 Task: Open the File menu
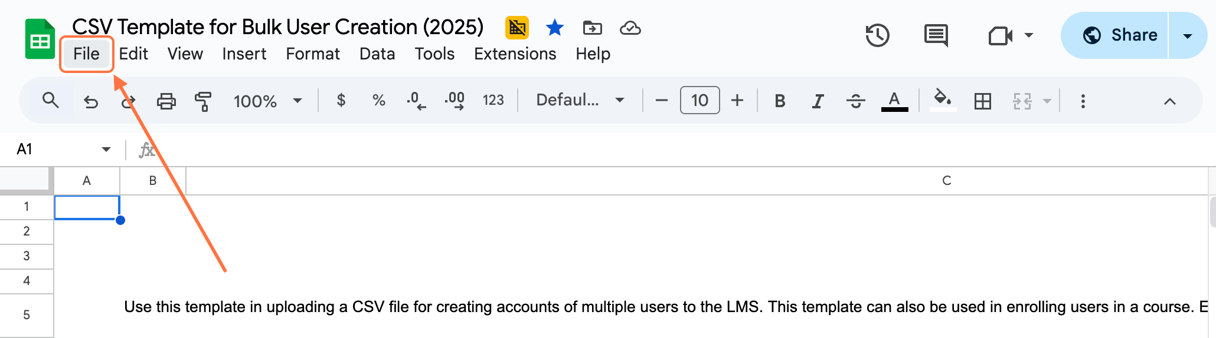86,54
